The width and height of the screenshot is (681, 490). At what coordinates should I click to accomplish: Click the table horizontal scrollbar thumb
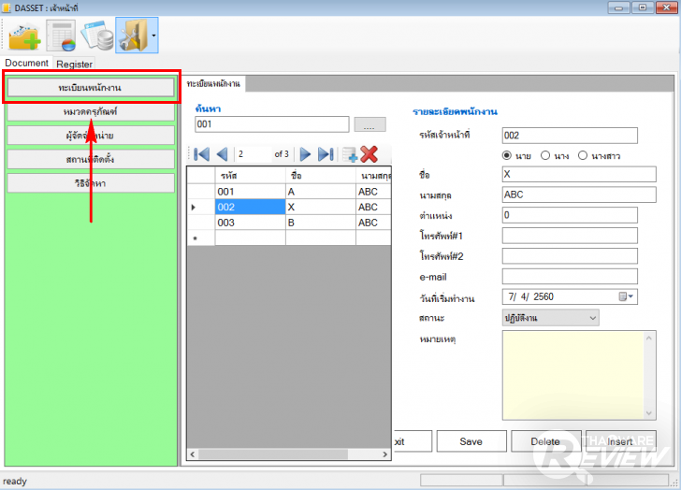pyautogui.click(x=273, y=454)
